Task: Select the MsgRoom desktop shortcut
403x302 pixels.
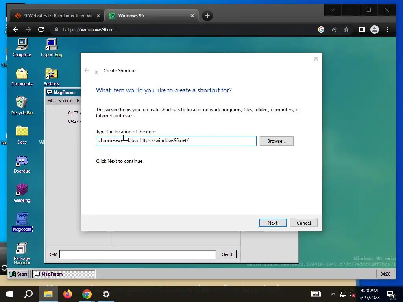Action: click(x=22, y=222)
